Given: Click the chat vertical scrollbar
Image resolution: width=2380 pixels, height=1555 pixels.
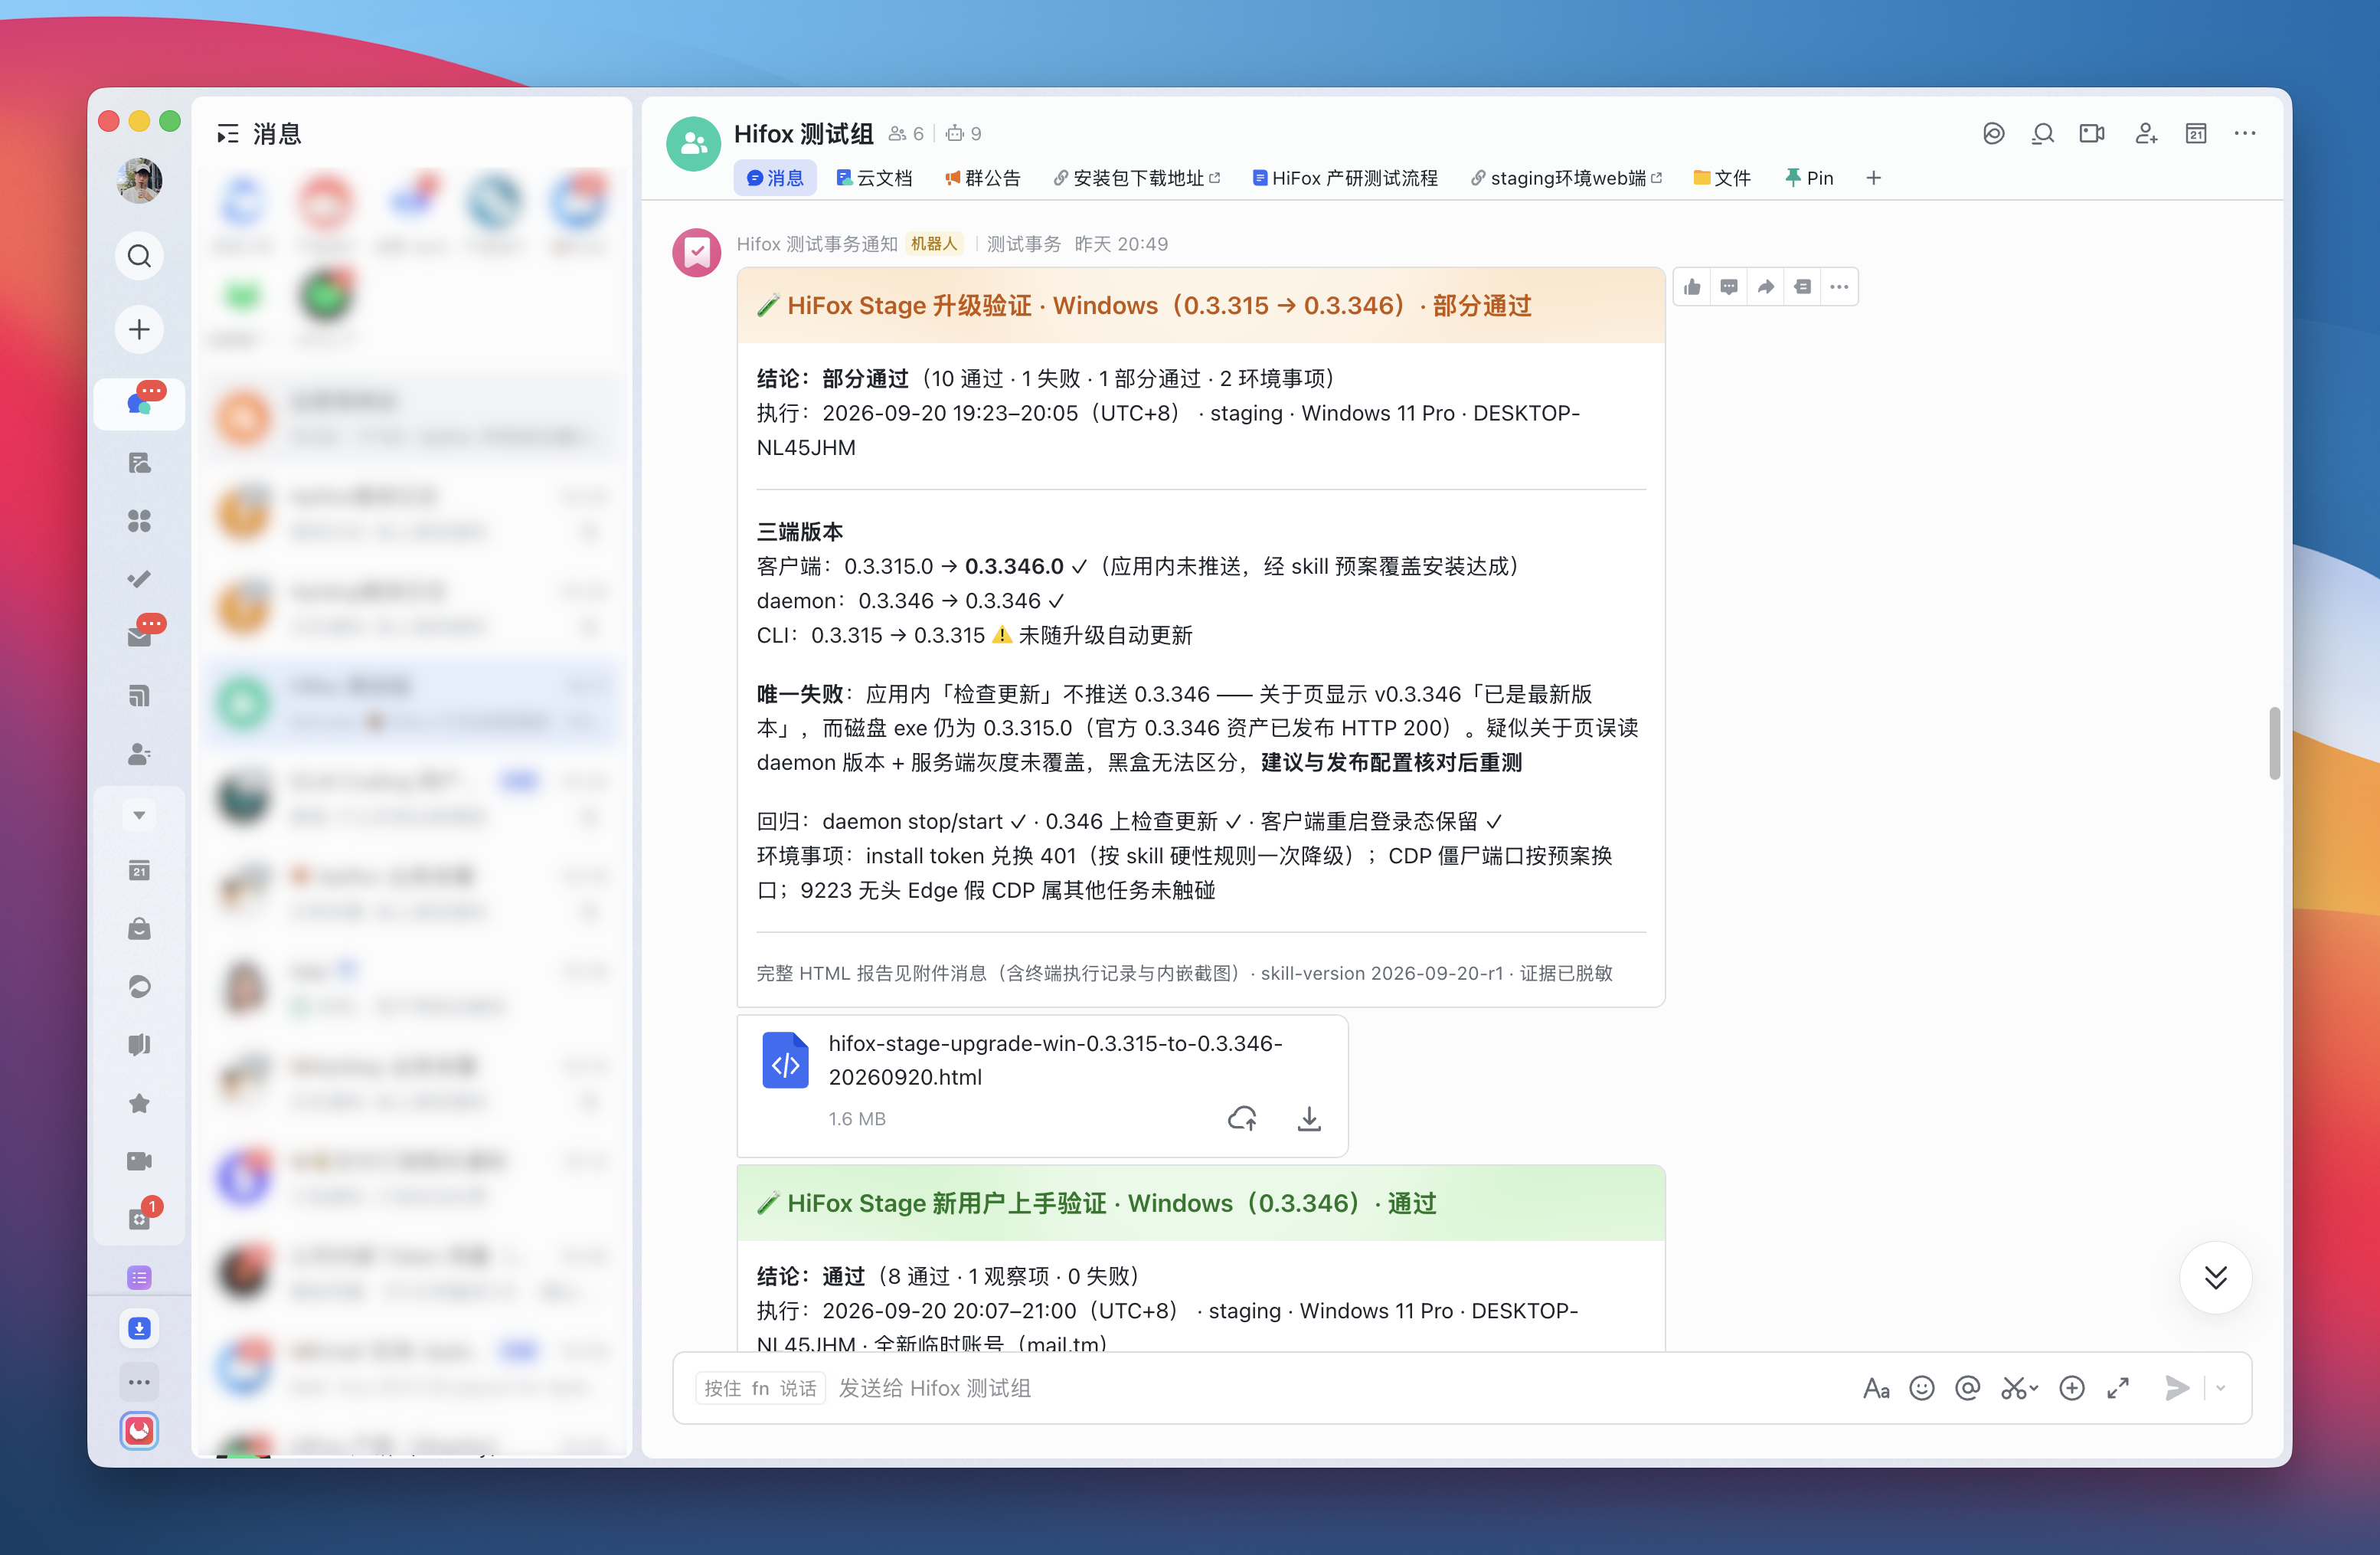Looking at the screenshot, I should pos(2274,743).
